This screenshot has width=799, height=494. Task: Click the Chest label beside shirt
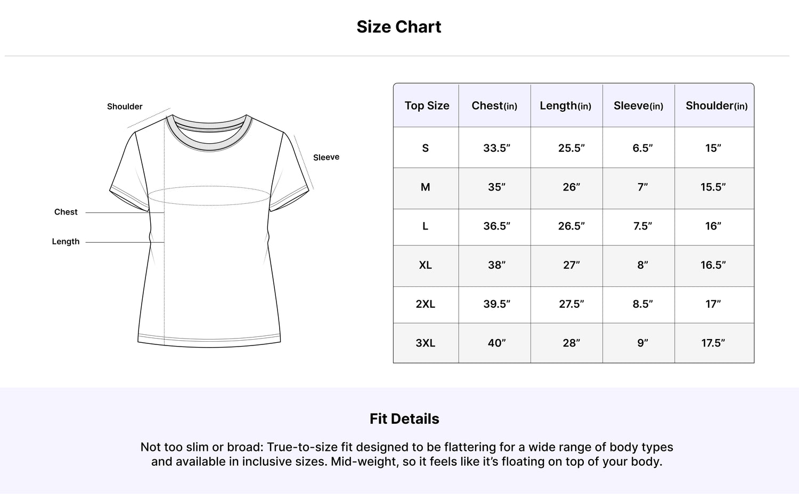tap(66, 212)
